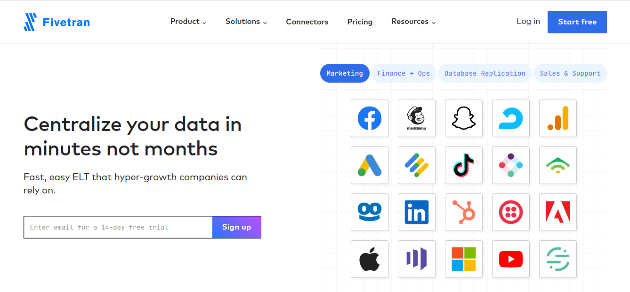Open the Snapchat ghost icon
Screen dimensions: 630x292
464,118
